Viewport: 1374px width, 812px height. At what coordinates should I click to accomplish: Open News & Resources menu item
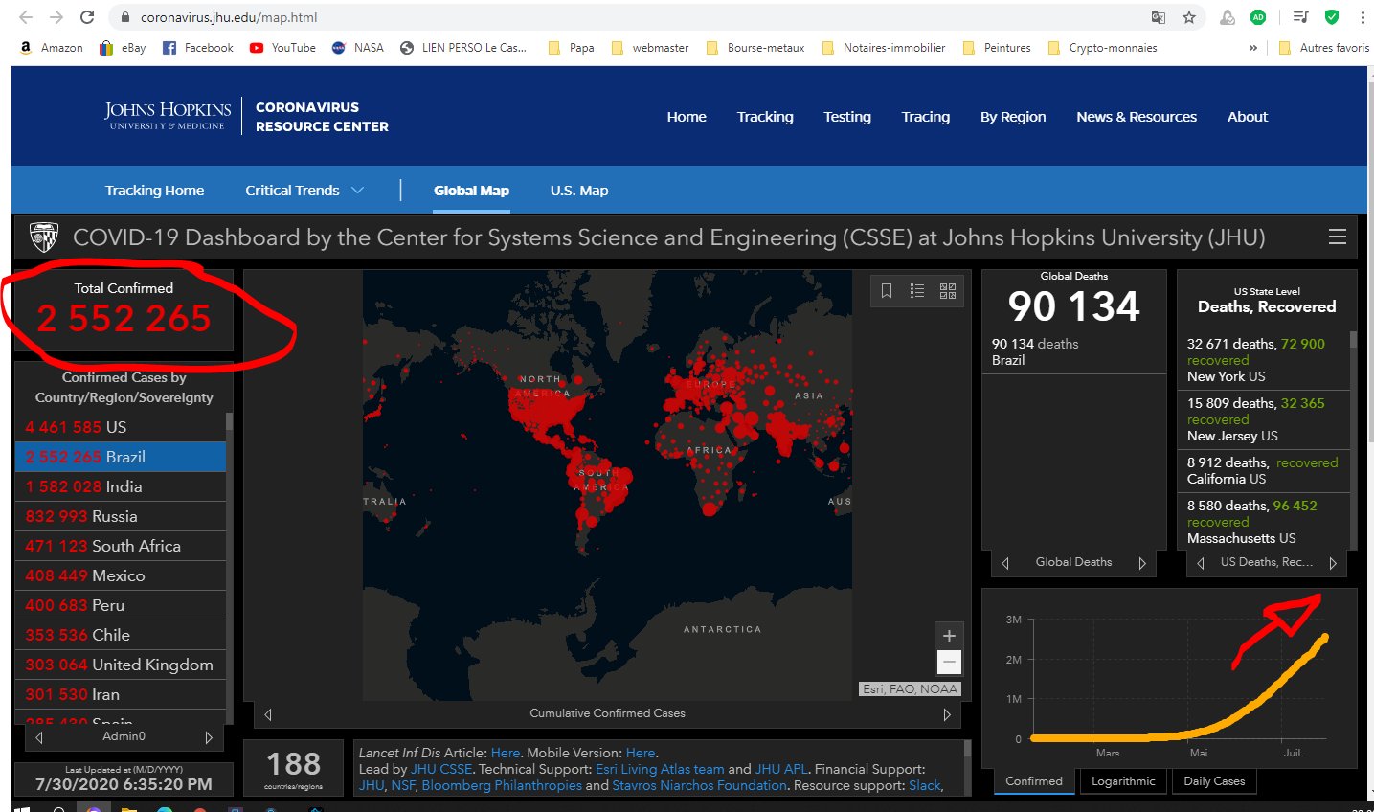[1137, 117]
